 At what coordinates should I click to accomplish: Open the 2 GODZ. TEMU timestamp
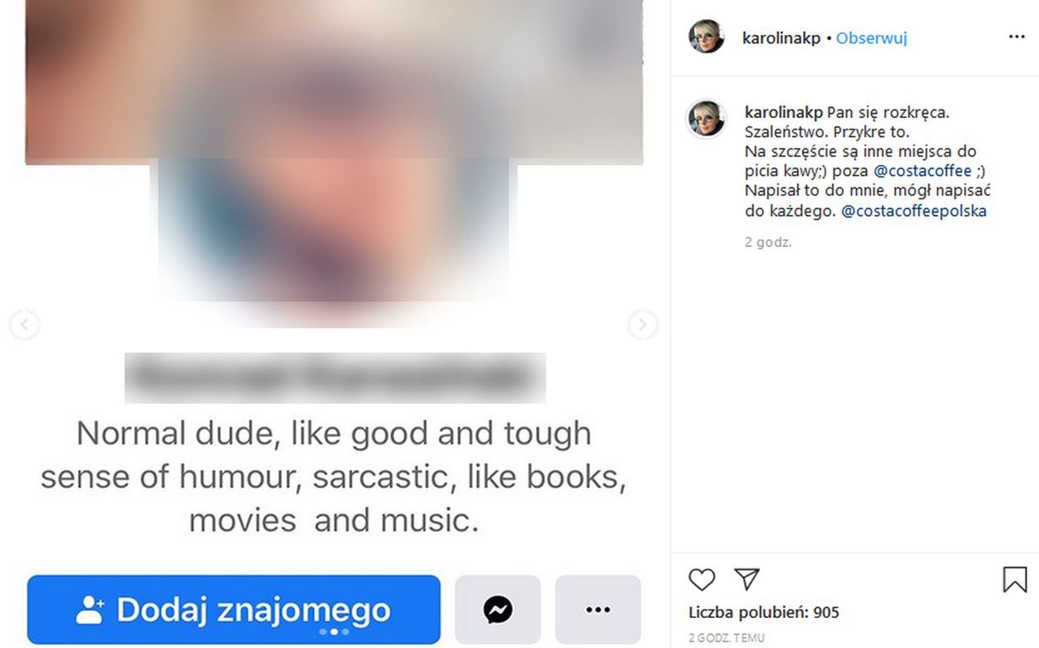click(726, 638)
